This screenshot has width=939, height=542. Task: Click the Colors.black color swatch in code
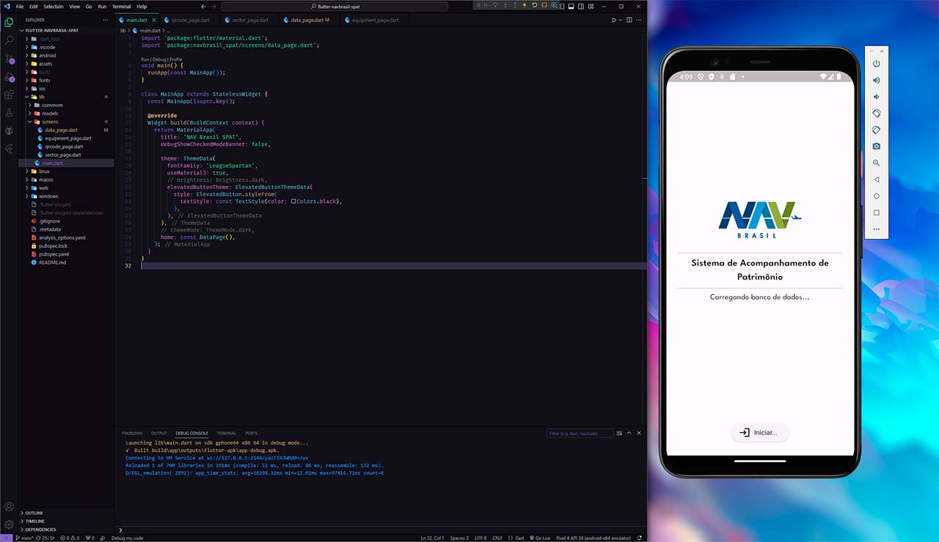[293, 201]
